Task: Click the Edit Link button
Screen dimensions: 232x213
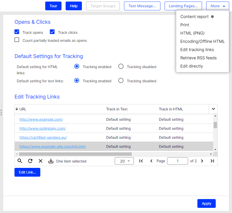Action: (x=27, y=172)
